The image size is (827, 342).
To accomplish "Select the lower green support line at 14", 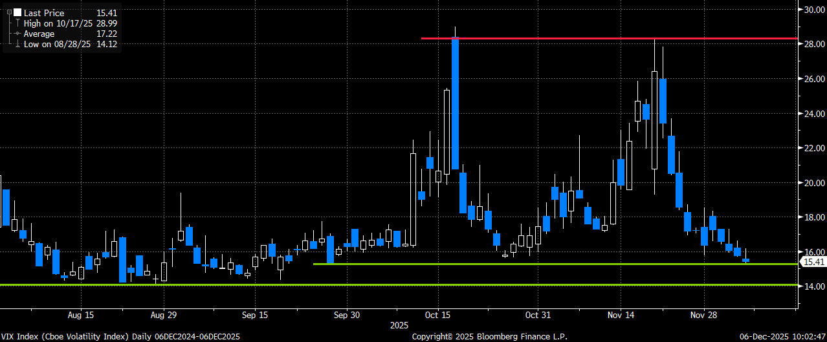I will tap(388, 284).
